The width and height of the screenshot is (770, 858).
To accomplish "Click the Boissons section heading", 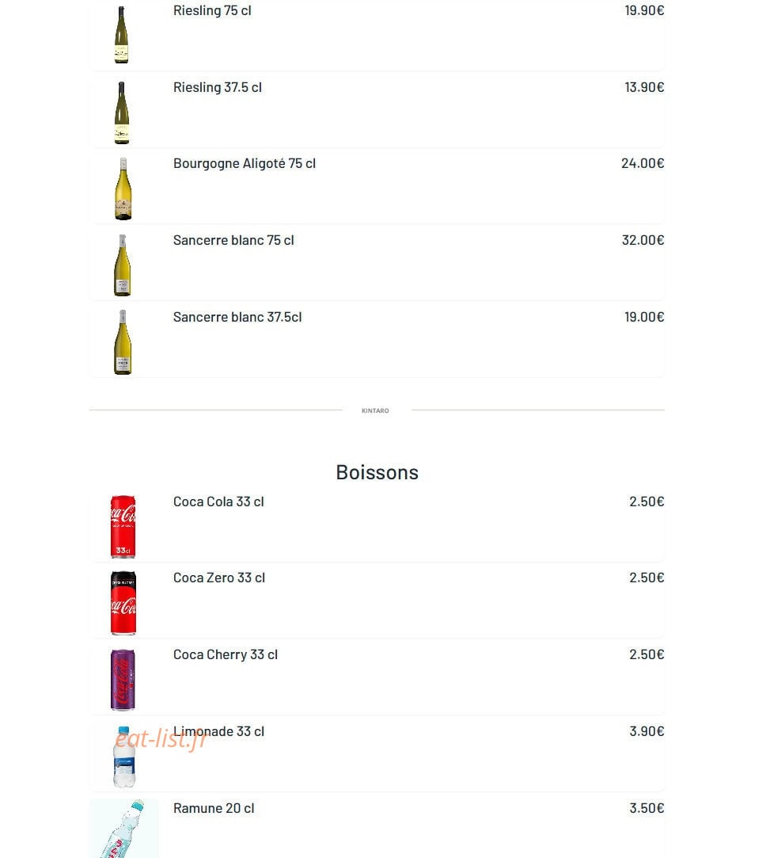I will [x=377, y=472].
